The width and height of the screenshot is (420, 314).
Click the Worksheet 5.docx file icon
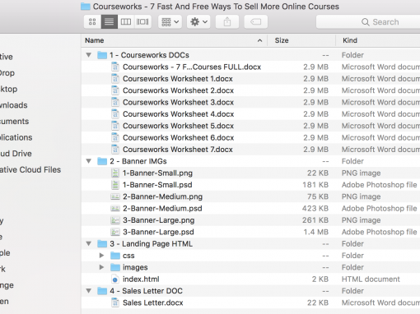point(115,126)
